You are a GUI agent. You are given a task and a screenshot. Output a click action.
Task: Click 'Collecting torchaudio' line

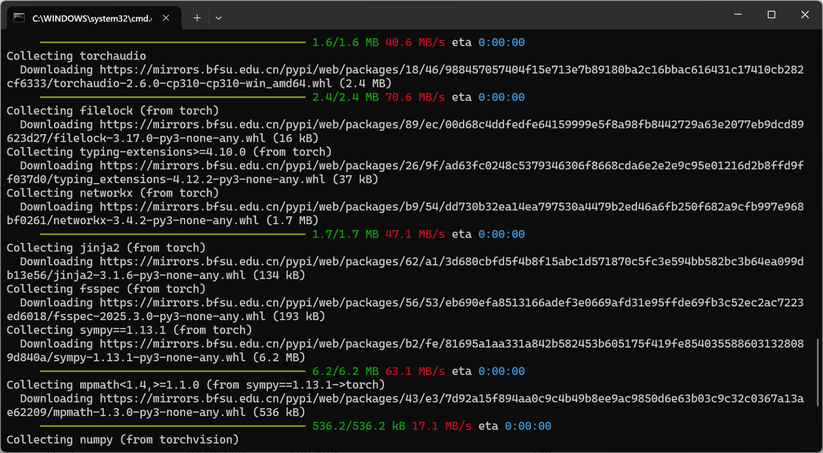tap(76, 56)
